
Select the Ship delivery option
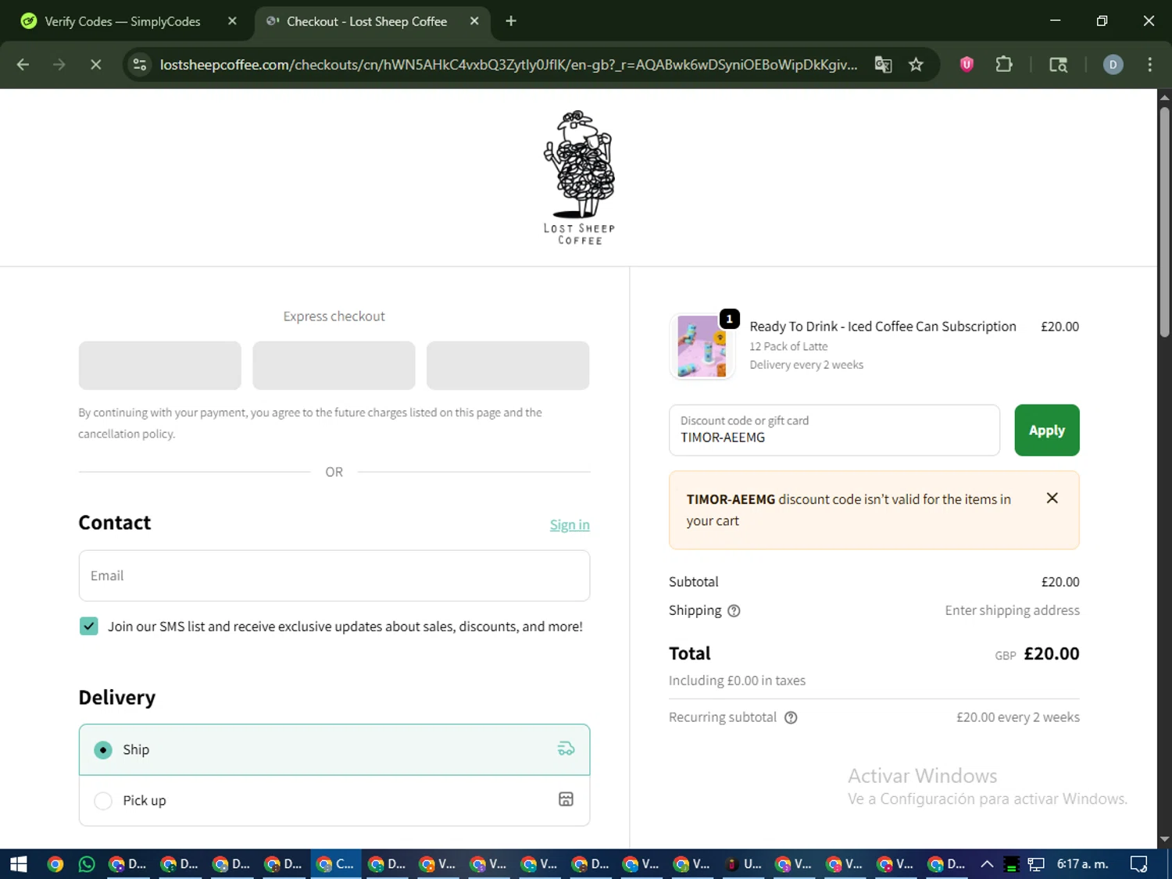(x=334, y=749)
